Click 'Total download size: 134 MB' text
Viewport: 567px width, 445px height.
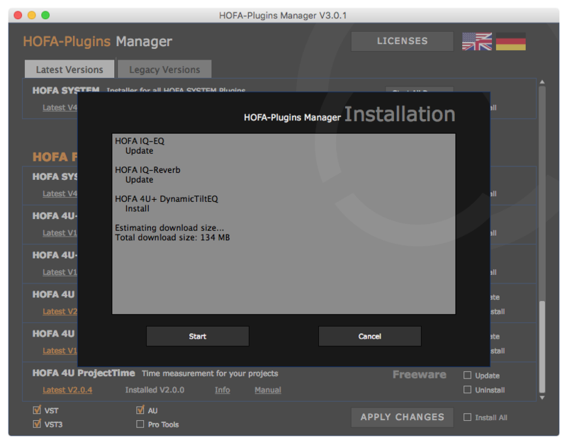[x=172, y=237]
